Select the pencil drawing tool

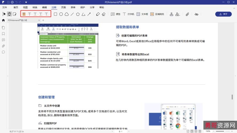coord(98,14)
